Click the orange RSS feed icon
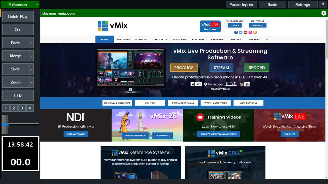Viewport: 328px width, 184px height. coord(255,32)
